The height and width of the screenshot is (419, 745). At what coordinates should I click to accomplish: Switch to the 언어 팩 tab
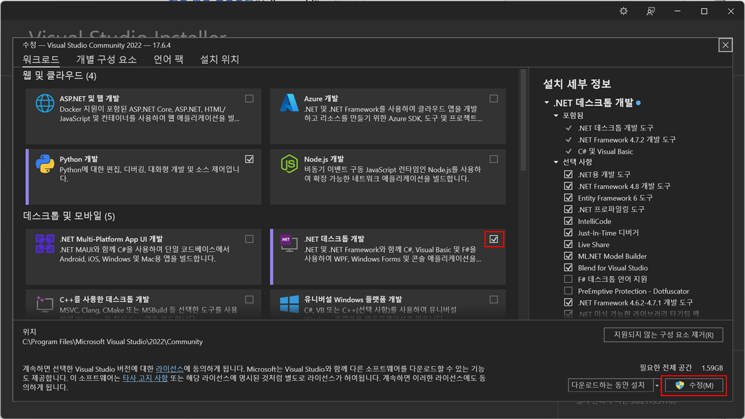[x=169, y=59]
